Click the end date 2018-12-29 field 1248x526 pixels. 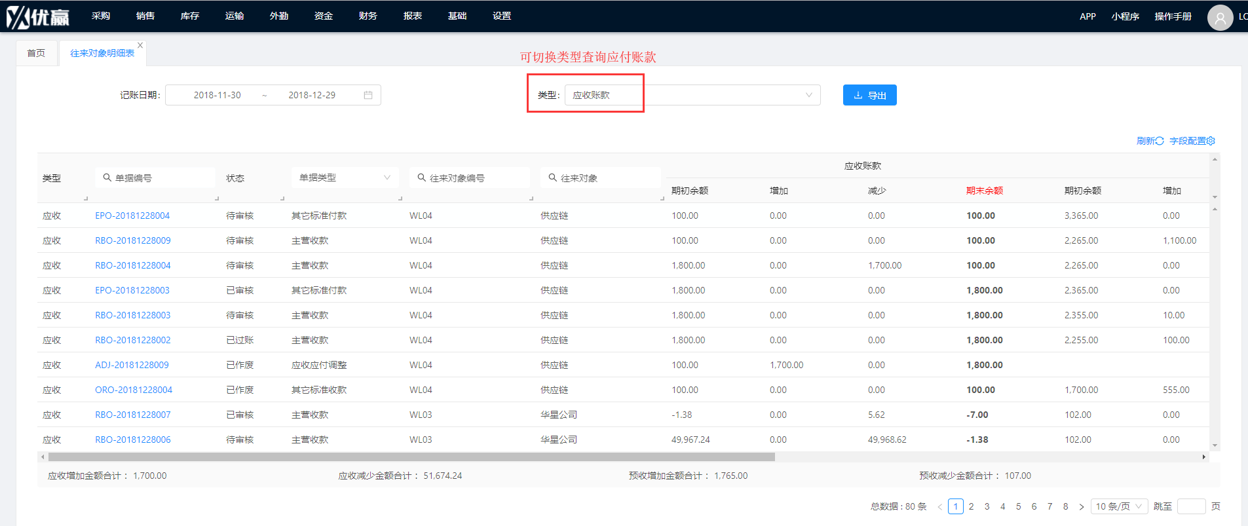pos(312,95)
